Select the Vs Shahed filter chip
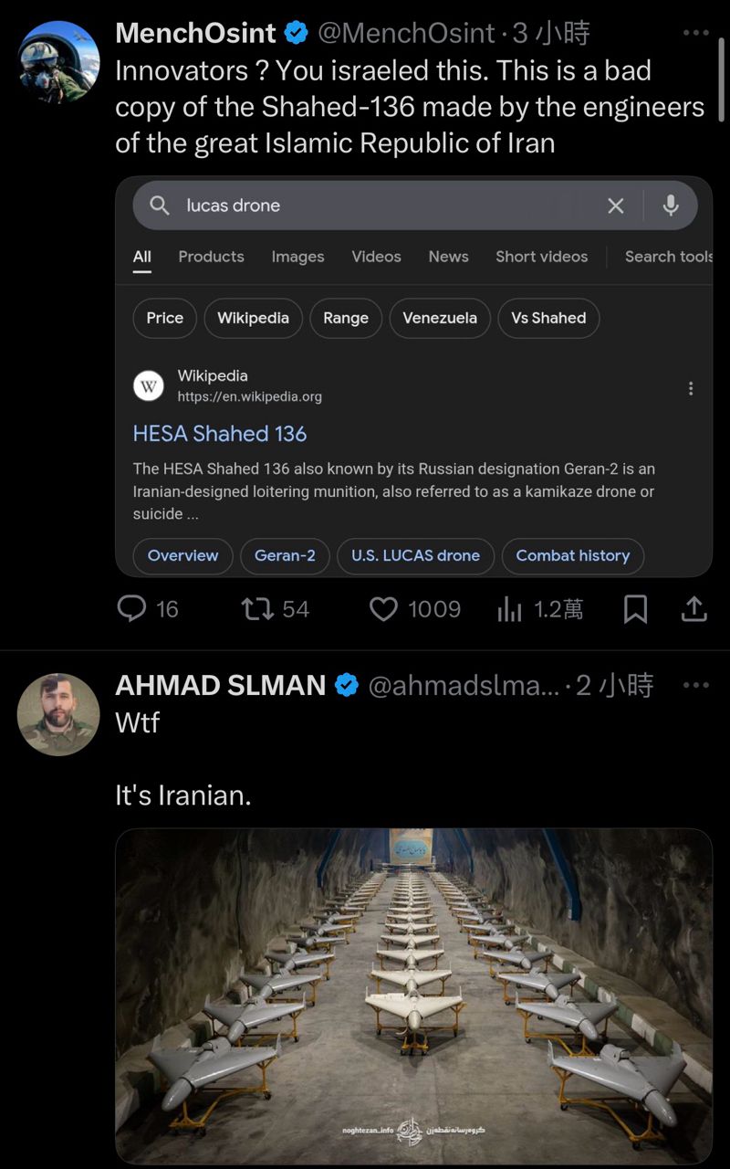 click(x=548, y=318)
